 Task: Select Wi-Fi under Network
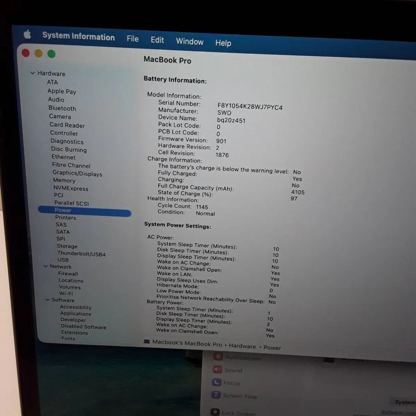[x=66, y=293]
